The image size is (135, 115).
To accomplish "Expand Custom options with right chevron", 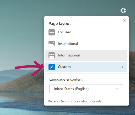I will point(122,67).
